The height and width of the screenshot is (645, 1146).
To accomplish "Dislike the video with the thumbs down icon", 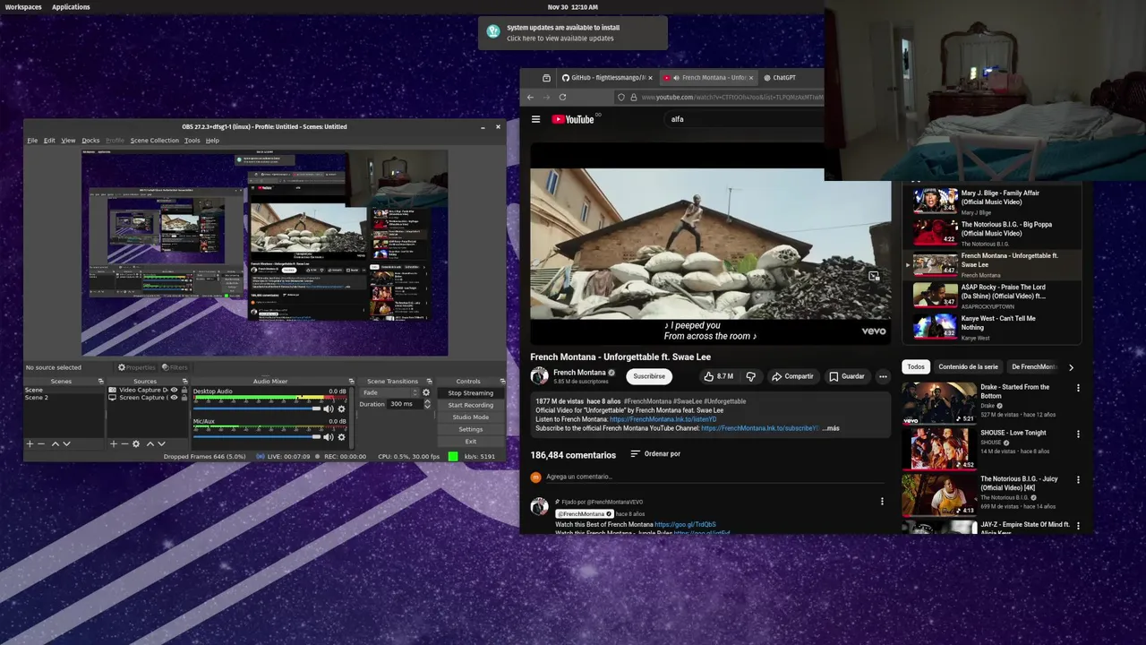I will (751, 376).
